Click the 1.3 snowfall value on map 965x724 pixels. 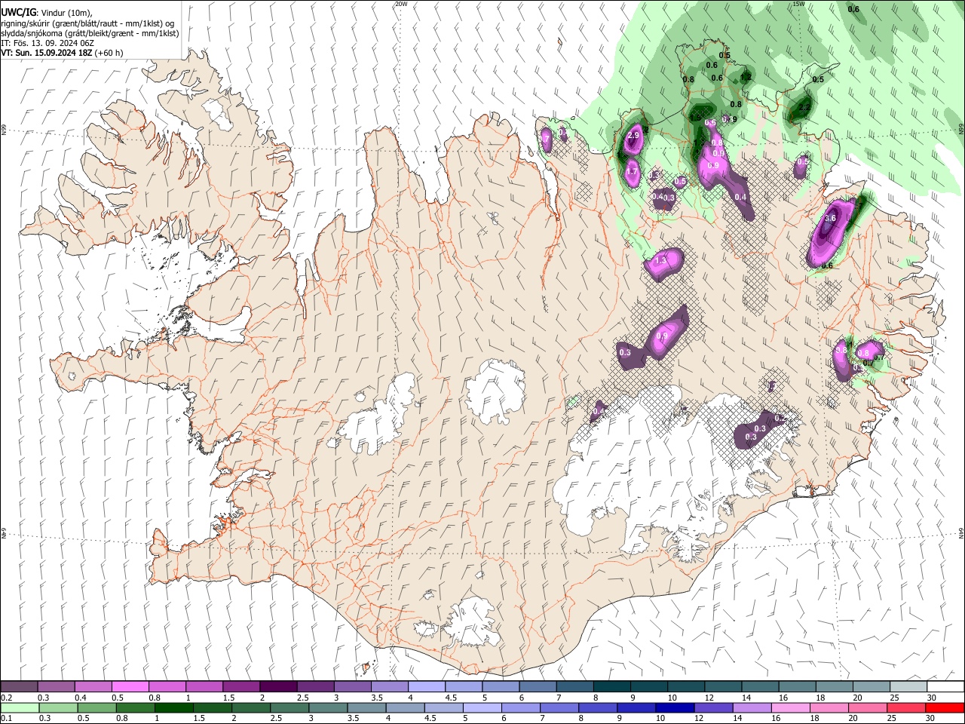click(x=661, y=260)
